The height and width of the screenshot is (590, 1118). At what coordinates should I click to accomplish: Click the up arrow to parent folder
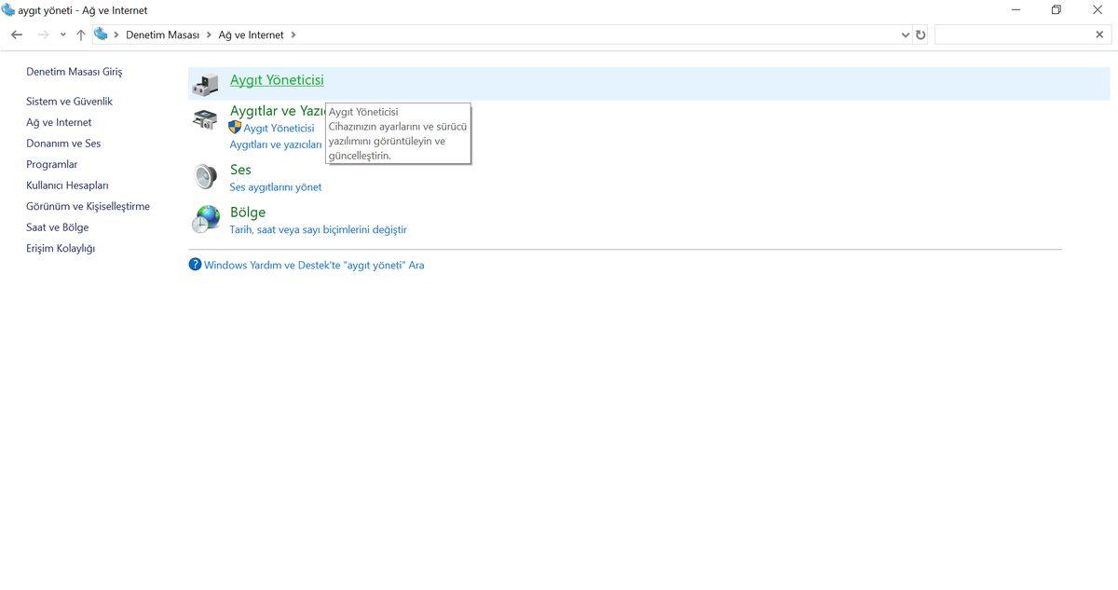point(81,34)
